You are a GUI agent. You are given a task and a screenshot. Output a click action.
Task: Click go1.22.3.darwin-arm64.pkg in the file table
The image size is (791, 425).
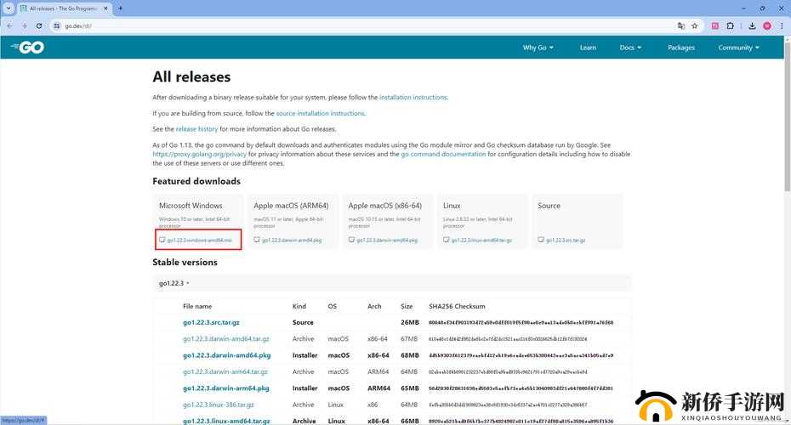[x=225, y=388]
